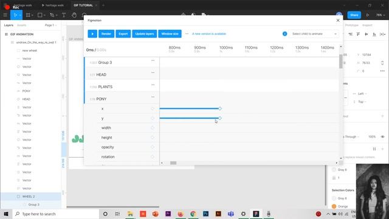Open Photoshop from the taskbar
The width and height of the screenshot is (389, 219).
pyautogui.click(x=205, y=214)
